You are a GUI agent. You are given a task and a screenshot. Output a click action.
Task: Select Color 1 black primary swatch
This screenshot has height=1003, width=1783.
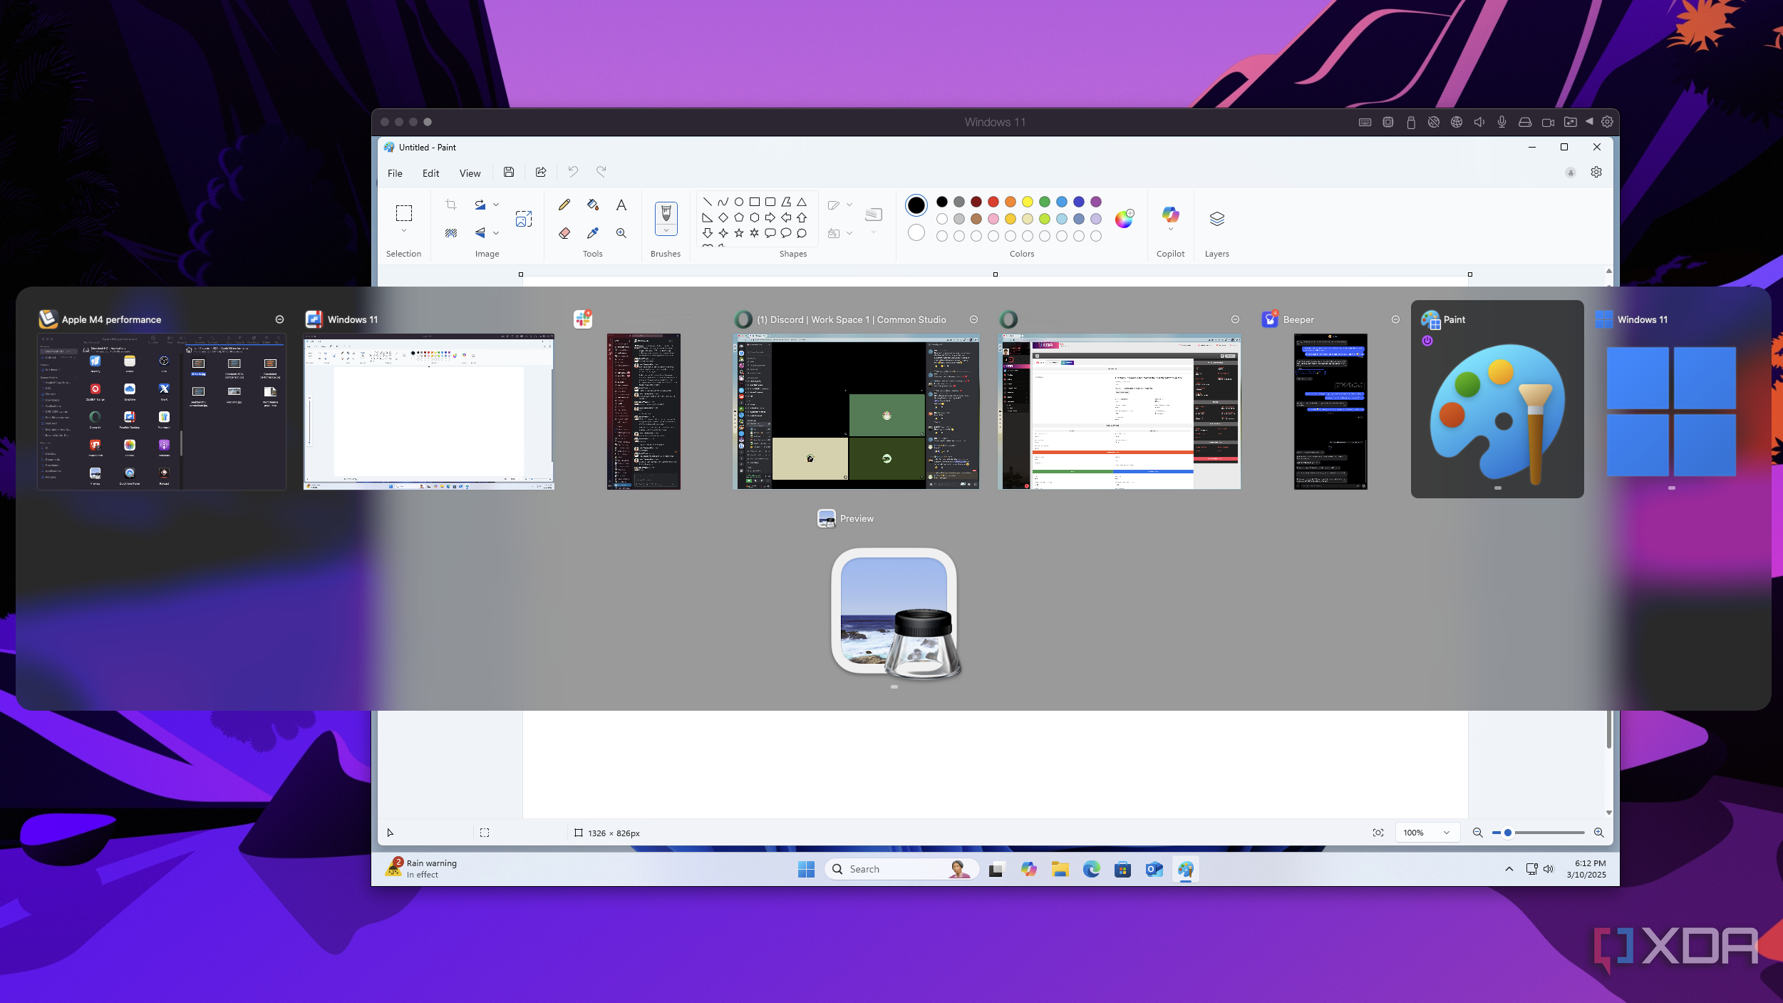[x=916, y=205]
